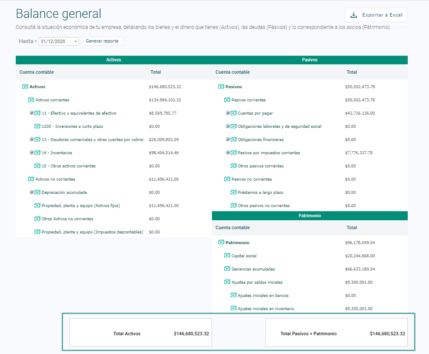Open the Hasta date dropdown
The width and height of the screenshot is (429, 354).
coord(59,41)
